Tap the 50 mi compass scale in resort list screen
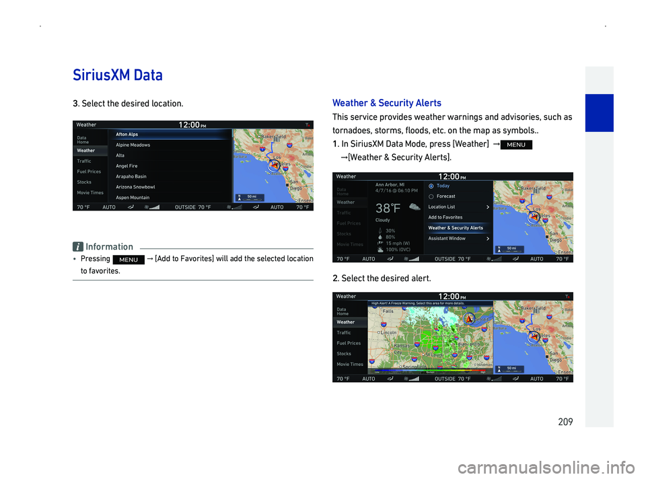The width and height of the screenshot is (646, 479). click(x=250, y=198)
